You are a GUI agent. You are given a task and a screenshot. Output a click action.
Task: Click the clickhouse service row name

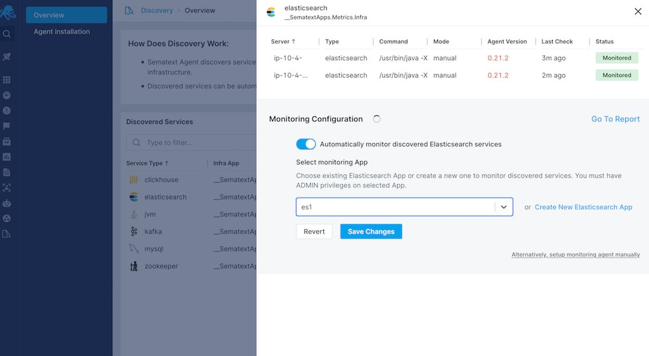click(161, 179)
